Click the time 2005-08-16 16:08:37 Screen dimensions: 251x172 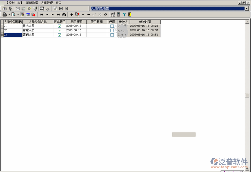(144, 31)
